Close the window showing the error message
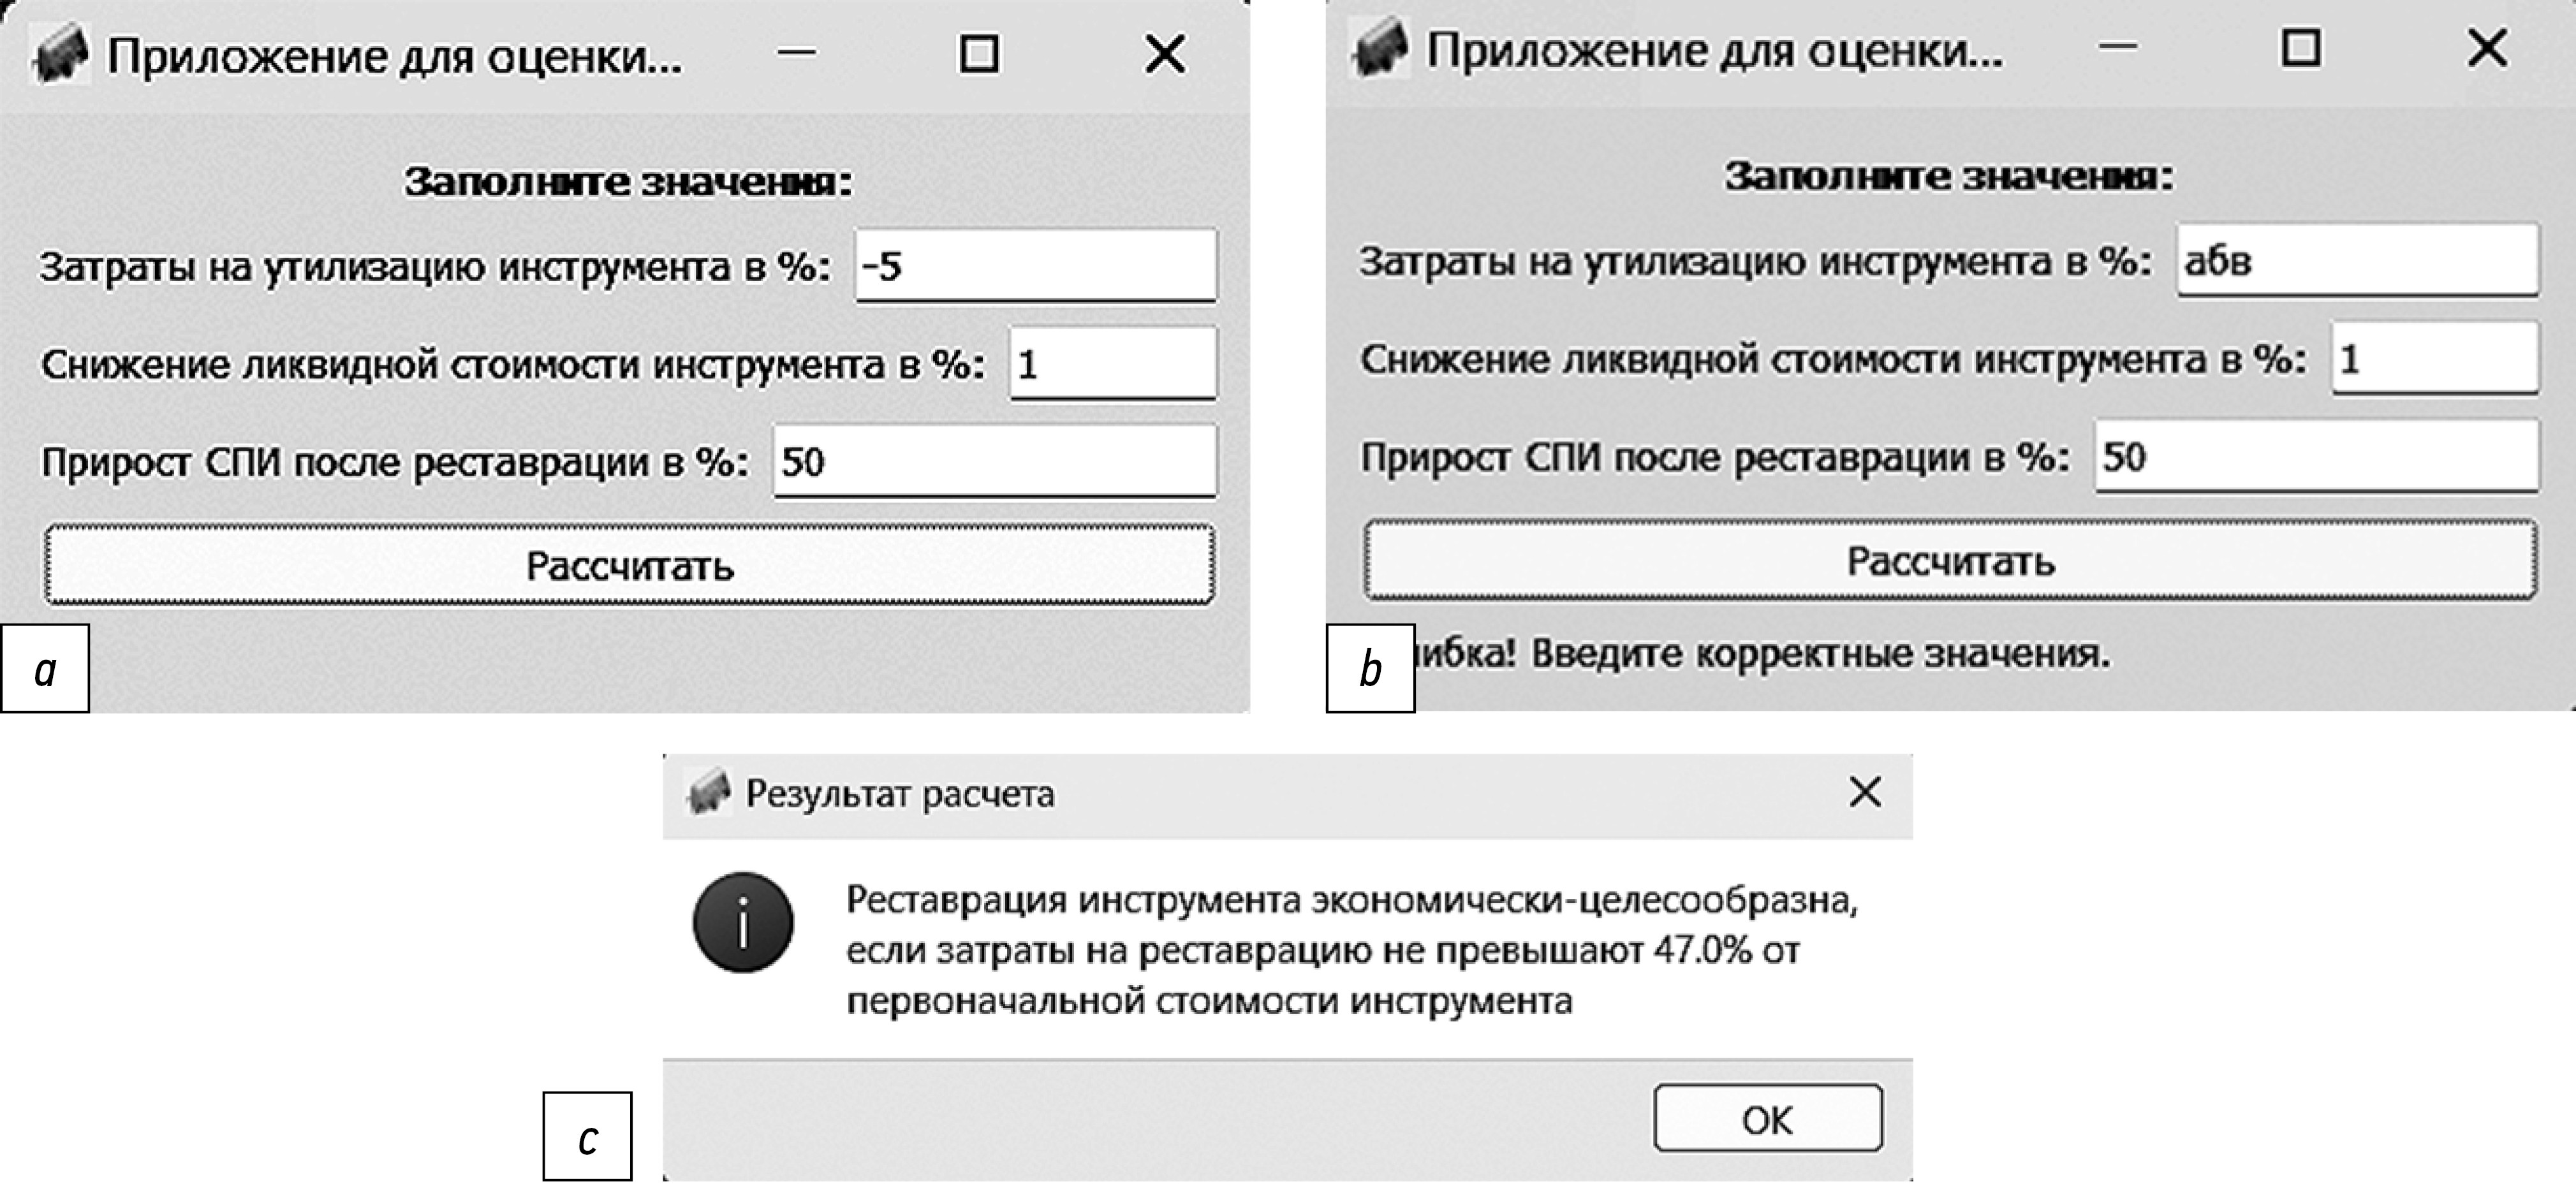The width and height of the screenshot is (2576, 1191). point(2487,48)
